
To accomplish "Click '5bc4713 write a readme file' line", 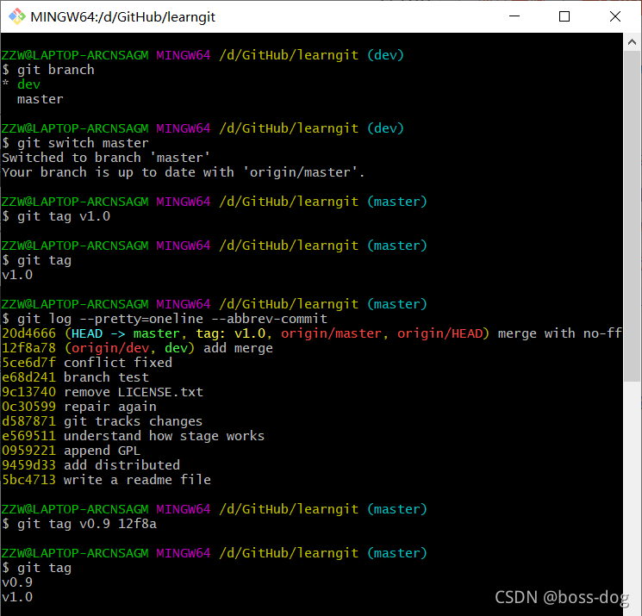I will [x=107, y=480].
